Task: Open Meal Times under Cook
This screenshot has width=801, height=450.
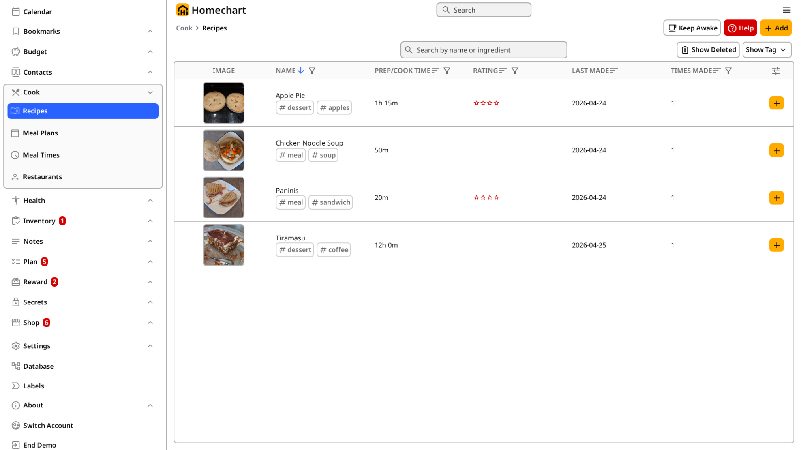Action: tap(41, 155)
